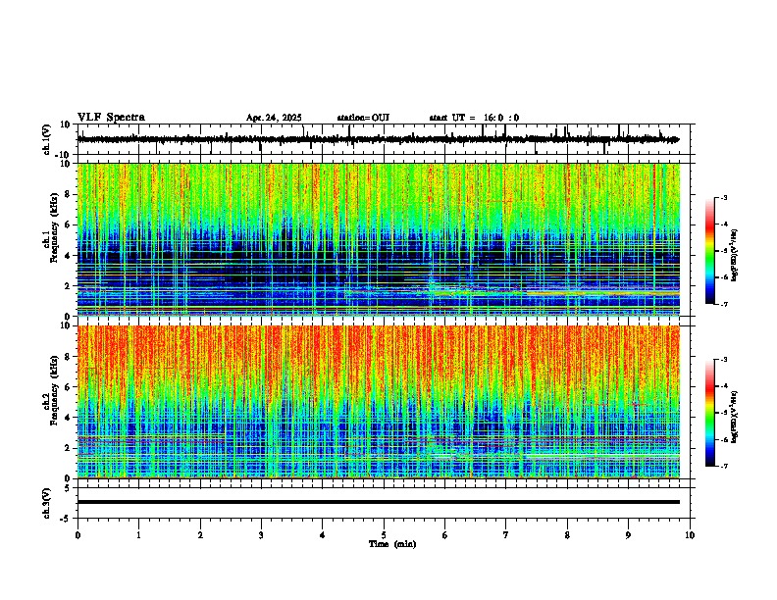Click the "10" at the time axis end
Image resolution: width=777 pixels, height=600 pixels.
point(690,535)
